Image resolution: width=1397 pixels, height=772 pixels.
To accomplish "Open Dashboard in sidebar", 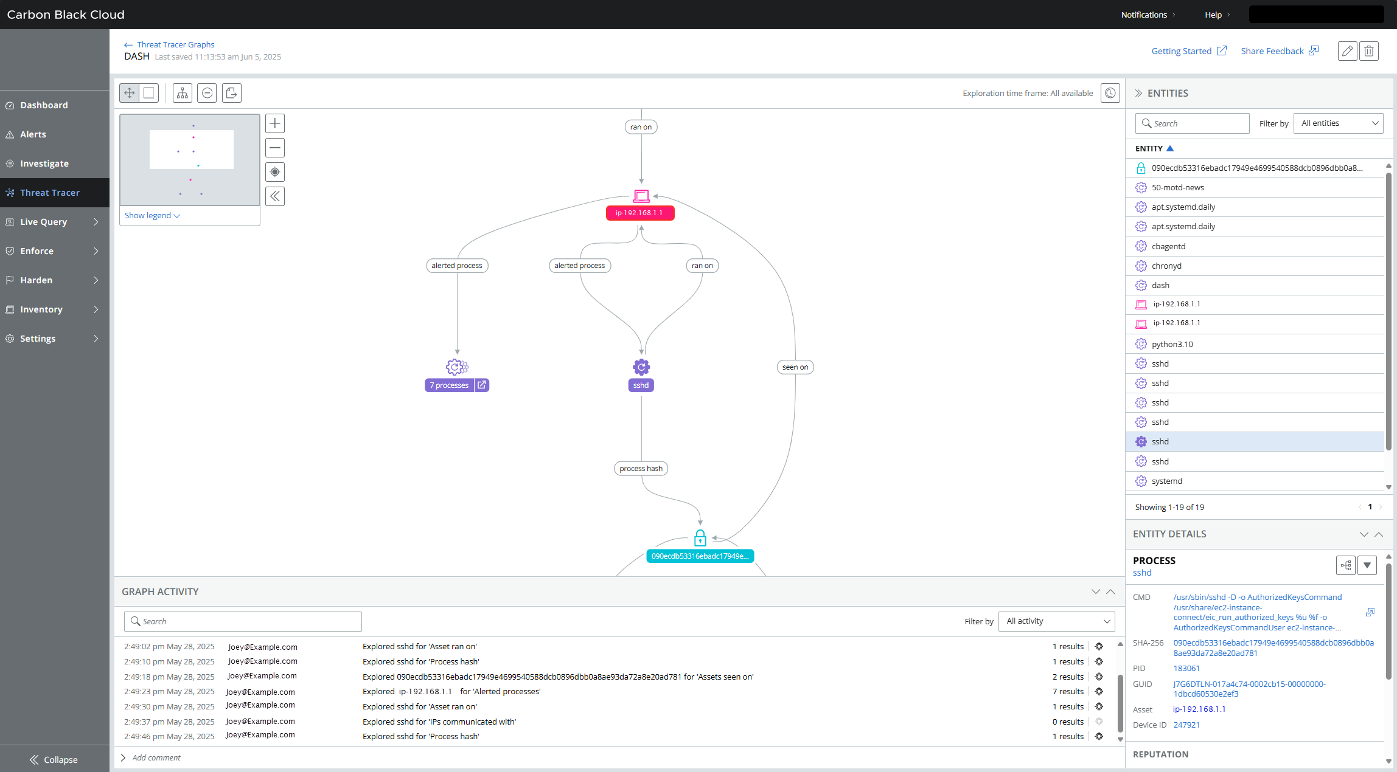I will click(55, 105).
